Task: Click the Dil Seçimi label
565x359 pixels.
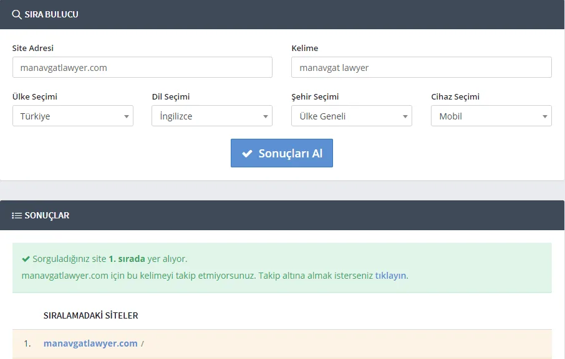Action: 171,96
